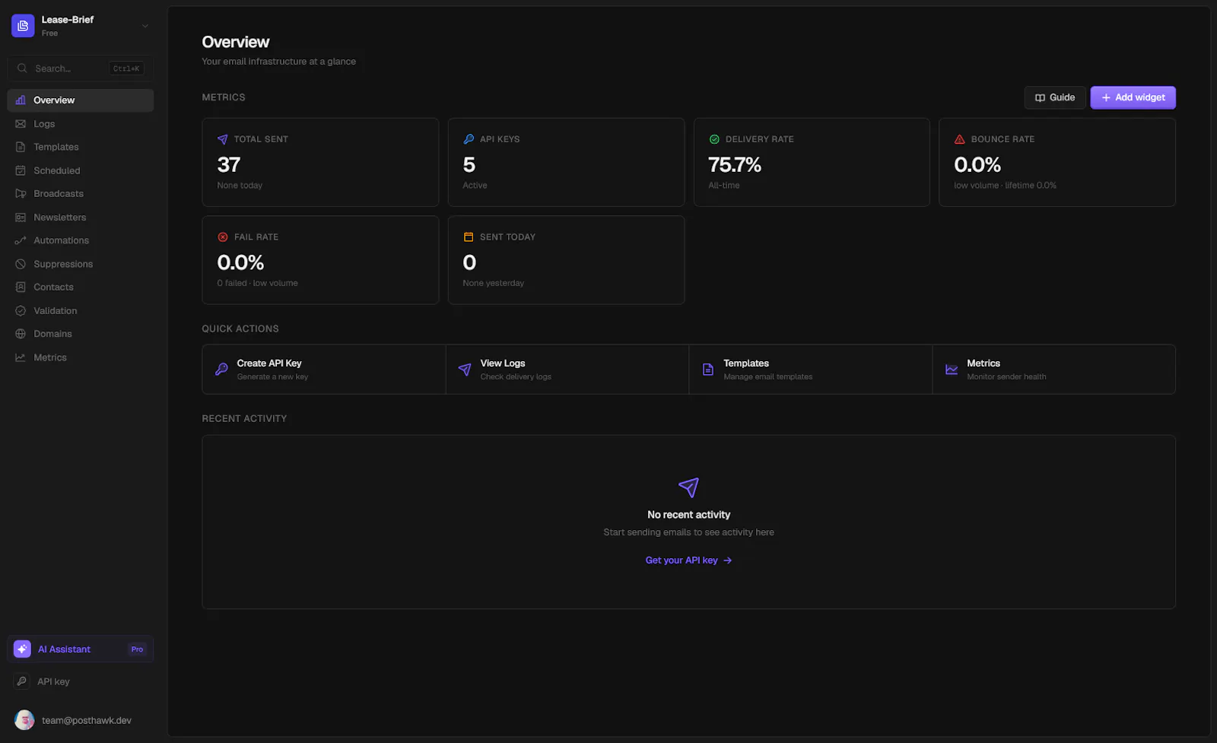Click the API Keys key icon
Screen dimensions: 1217x743
click(x=469, y=139)
